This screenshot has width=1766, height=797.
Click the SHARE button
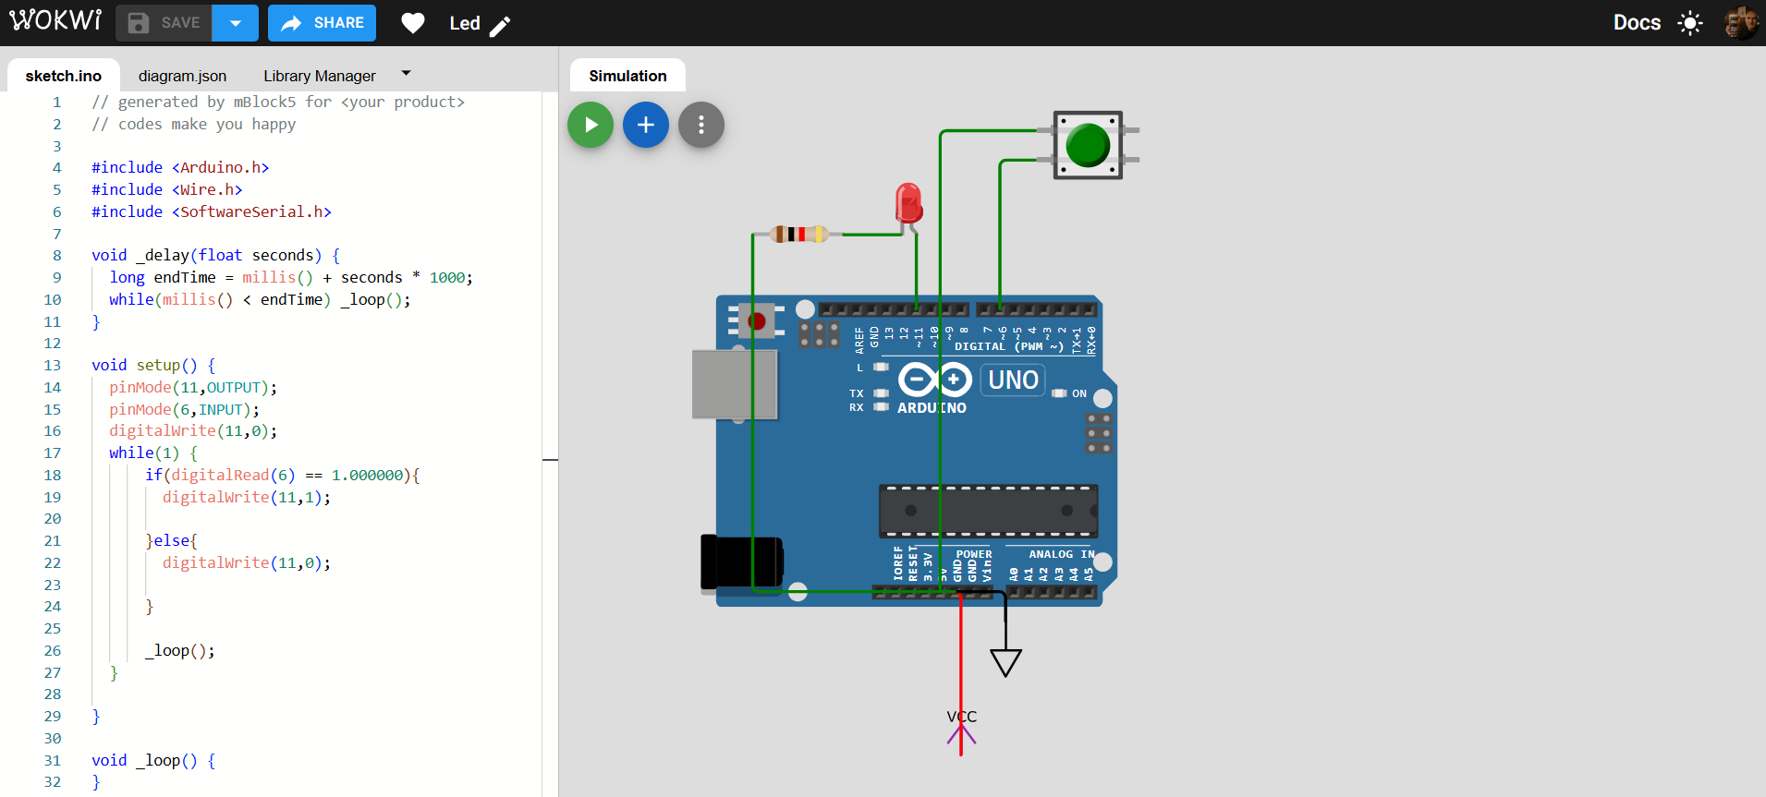click(x=323, y=23)
